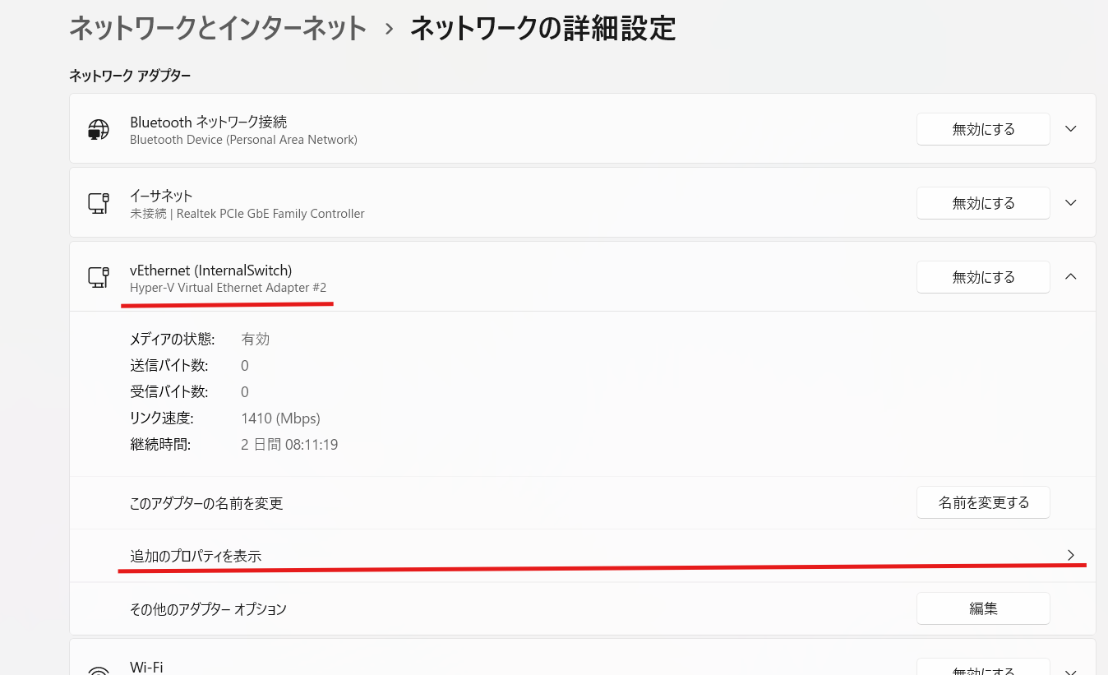1108x675 pixels.
Task: Collapse the vEthernet (InternalSwitch) details chevron
Action: (1070, 277)
